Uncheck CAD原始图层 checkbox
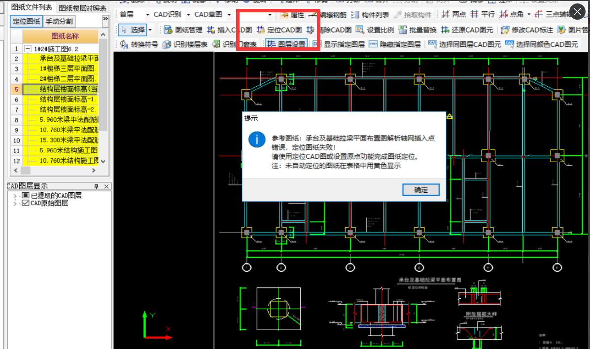Screen dimensions: 590x349 click(x=26, y=203)
